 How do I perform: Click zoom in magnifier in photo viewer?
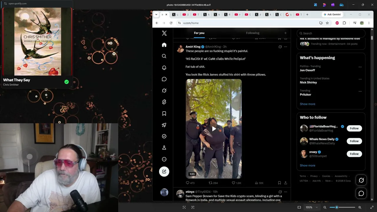tap(360, 207)
